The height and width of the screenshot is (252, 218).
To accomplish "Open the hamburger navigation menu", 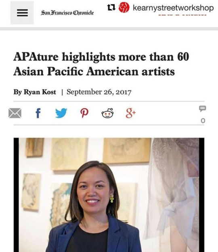I will [x=22, y=12].
